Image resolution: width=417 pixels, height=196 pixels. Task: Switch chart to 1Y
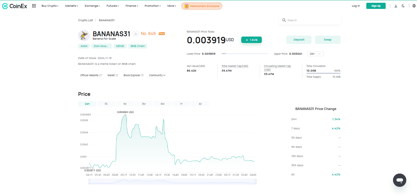(181, 104)
